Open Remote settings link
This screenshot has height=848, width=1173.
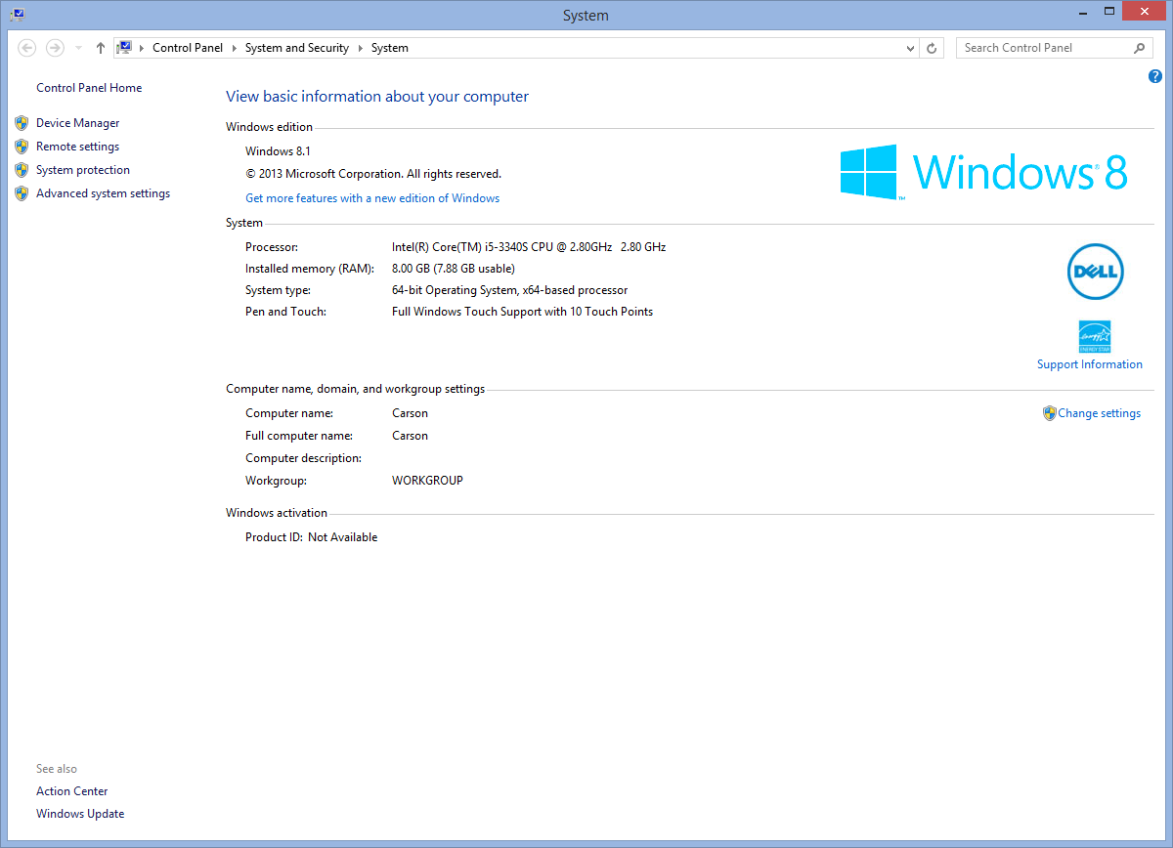78,147
